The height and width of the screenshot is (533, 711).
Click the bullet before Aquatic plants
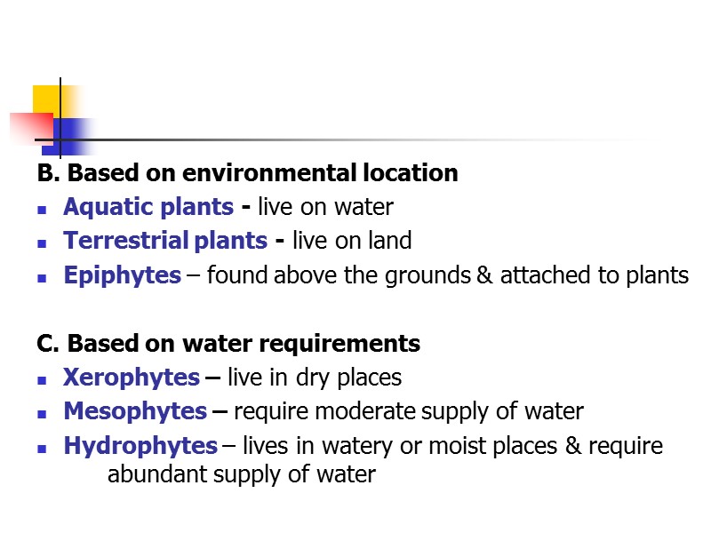coord(42,210)
